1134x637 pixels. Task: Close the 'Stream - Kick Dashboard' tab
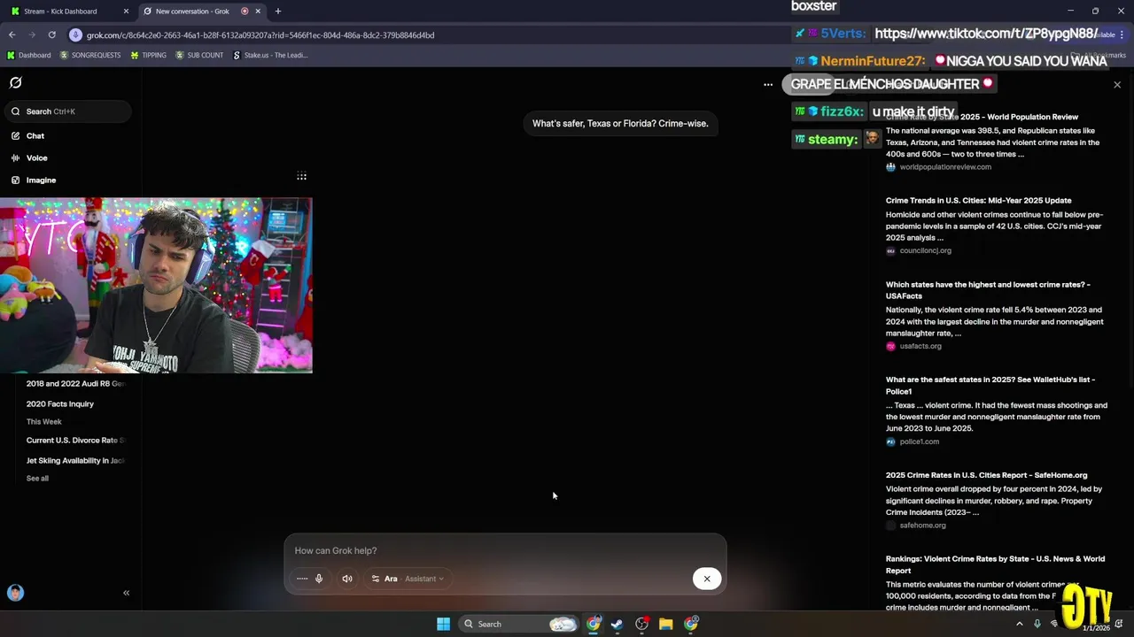click(126, 12)
